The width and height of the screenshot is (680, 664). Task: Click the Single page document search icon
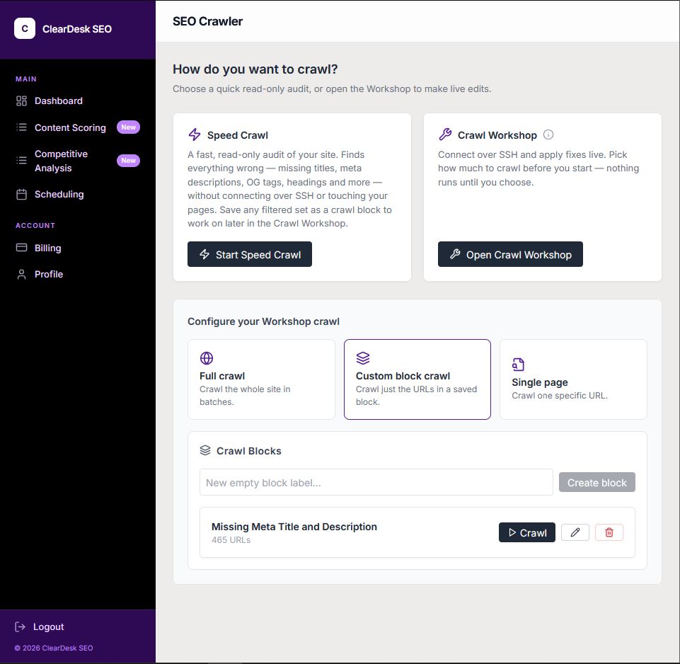pos(518,364)
